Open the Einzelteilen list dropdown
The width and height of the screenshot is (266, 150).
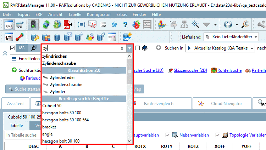[x=25, y=59]
